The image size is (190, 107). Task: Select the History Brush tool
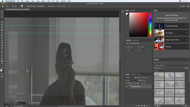tap(2, 38)
